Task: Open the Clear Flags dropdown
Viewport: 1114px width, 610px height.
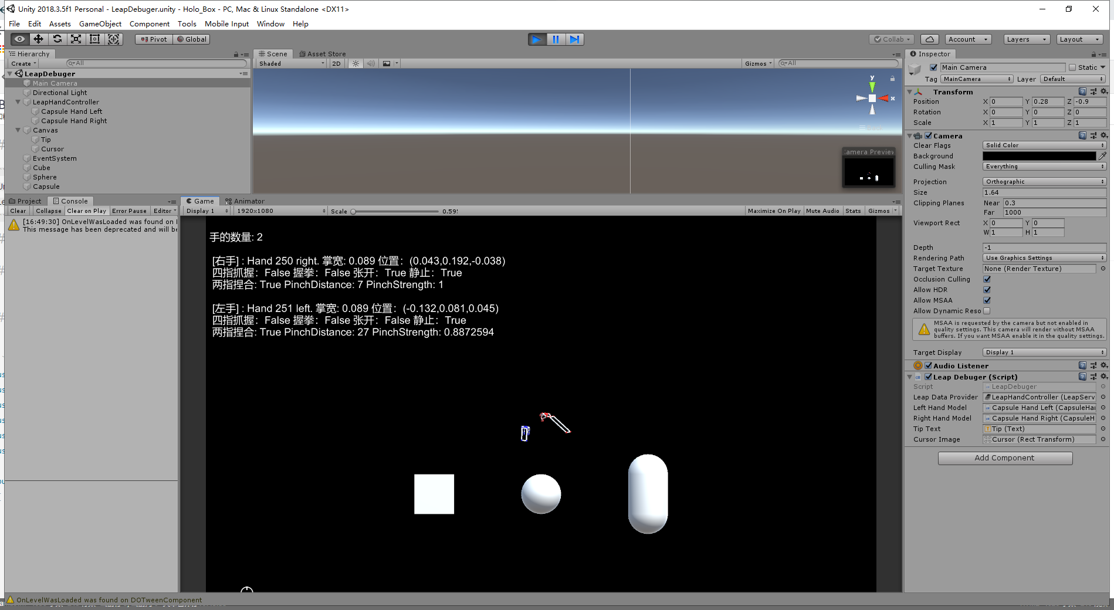Action: 1044,145
